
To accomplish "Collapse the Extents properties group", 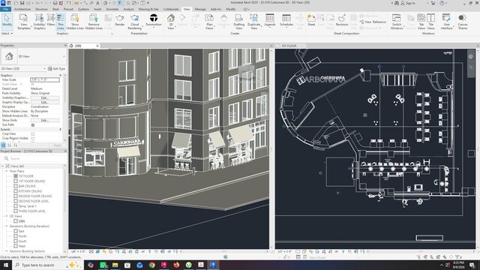I will point(60,130).
